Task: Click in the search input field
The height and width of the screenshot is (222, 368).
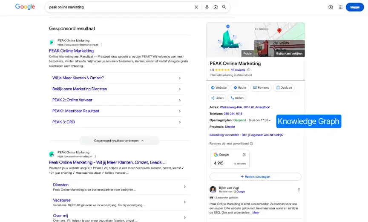Action: (119, 7)
